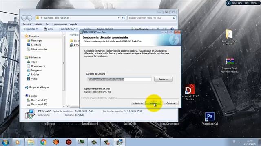Click the navigation pane scroll down arrow
The image size is (261, 146).
pyautogui.click(x=64, y=106)
